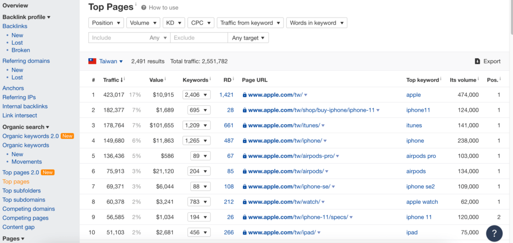Open the CPC filter dropdown

click(x=201, y=23)
